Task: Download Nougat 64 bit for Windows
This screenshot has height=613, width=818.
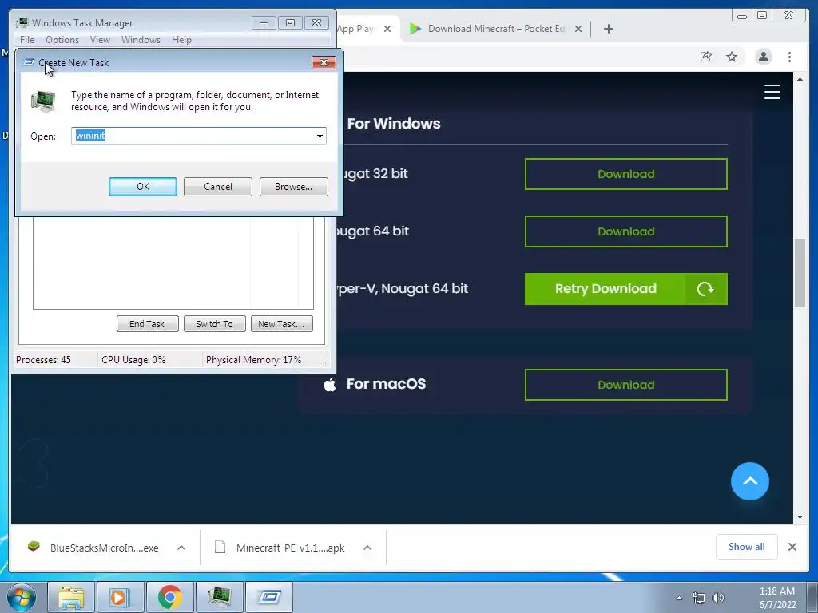Action: click(626, 231)
